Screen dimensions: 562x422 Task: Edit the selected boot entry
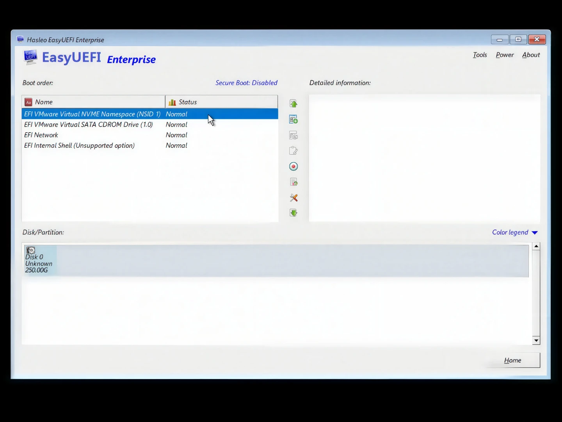[x=293, y=151]
